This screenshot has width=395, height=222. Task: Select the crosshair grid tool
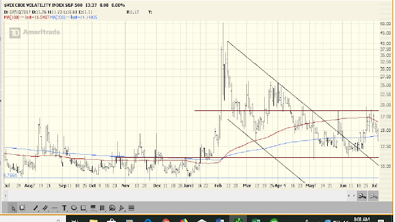click(x=22, y=208)
